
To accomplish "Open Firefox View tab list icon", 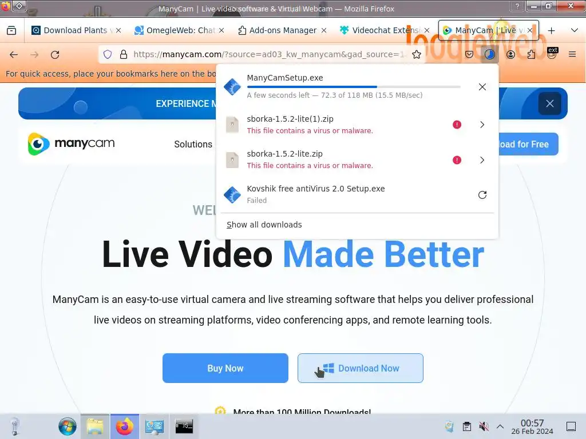I will (x=11, y=31).
